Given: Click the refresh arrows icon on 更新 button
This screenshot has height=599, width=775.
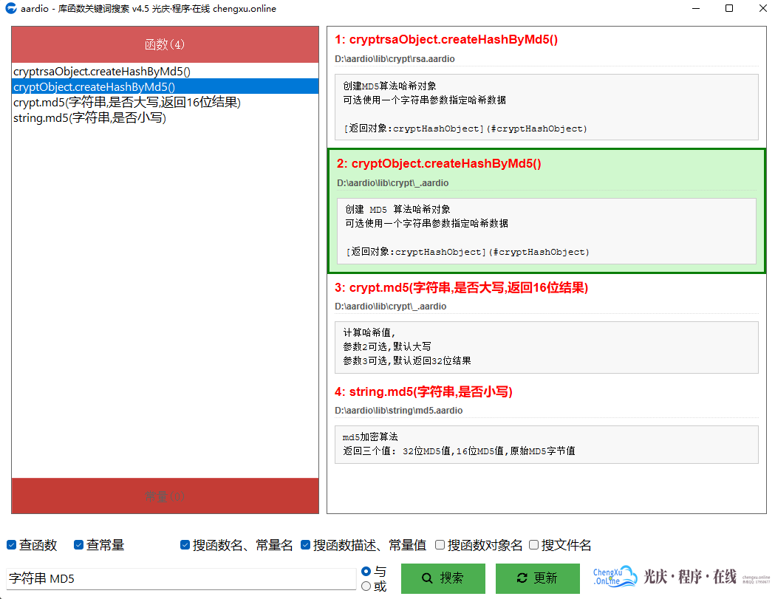Looking at the screenshot, I should [522, 578].
